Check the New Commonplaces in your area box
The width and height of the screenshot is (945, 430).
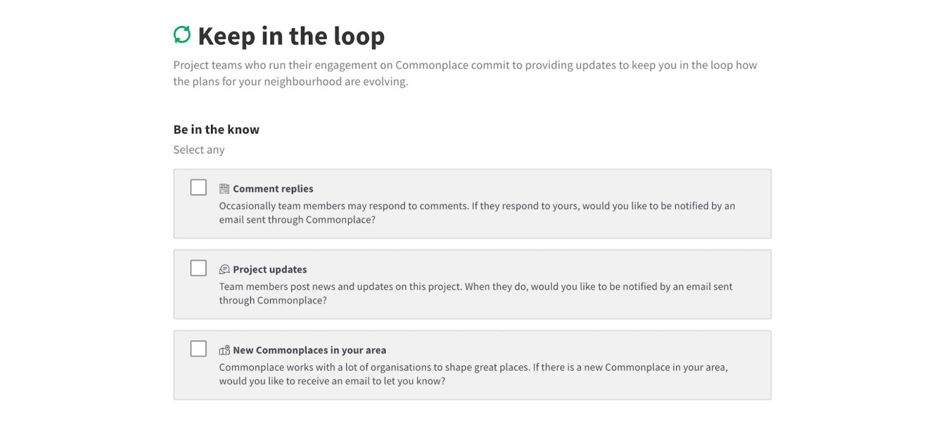click(198, 348)
